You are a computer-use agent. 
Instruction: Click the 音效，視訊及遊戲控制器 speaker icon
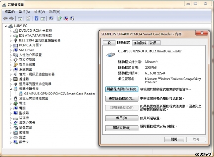15,74
